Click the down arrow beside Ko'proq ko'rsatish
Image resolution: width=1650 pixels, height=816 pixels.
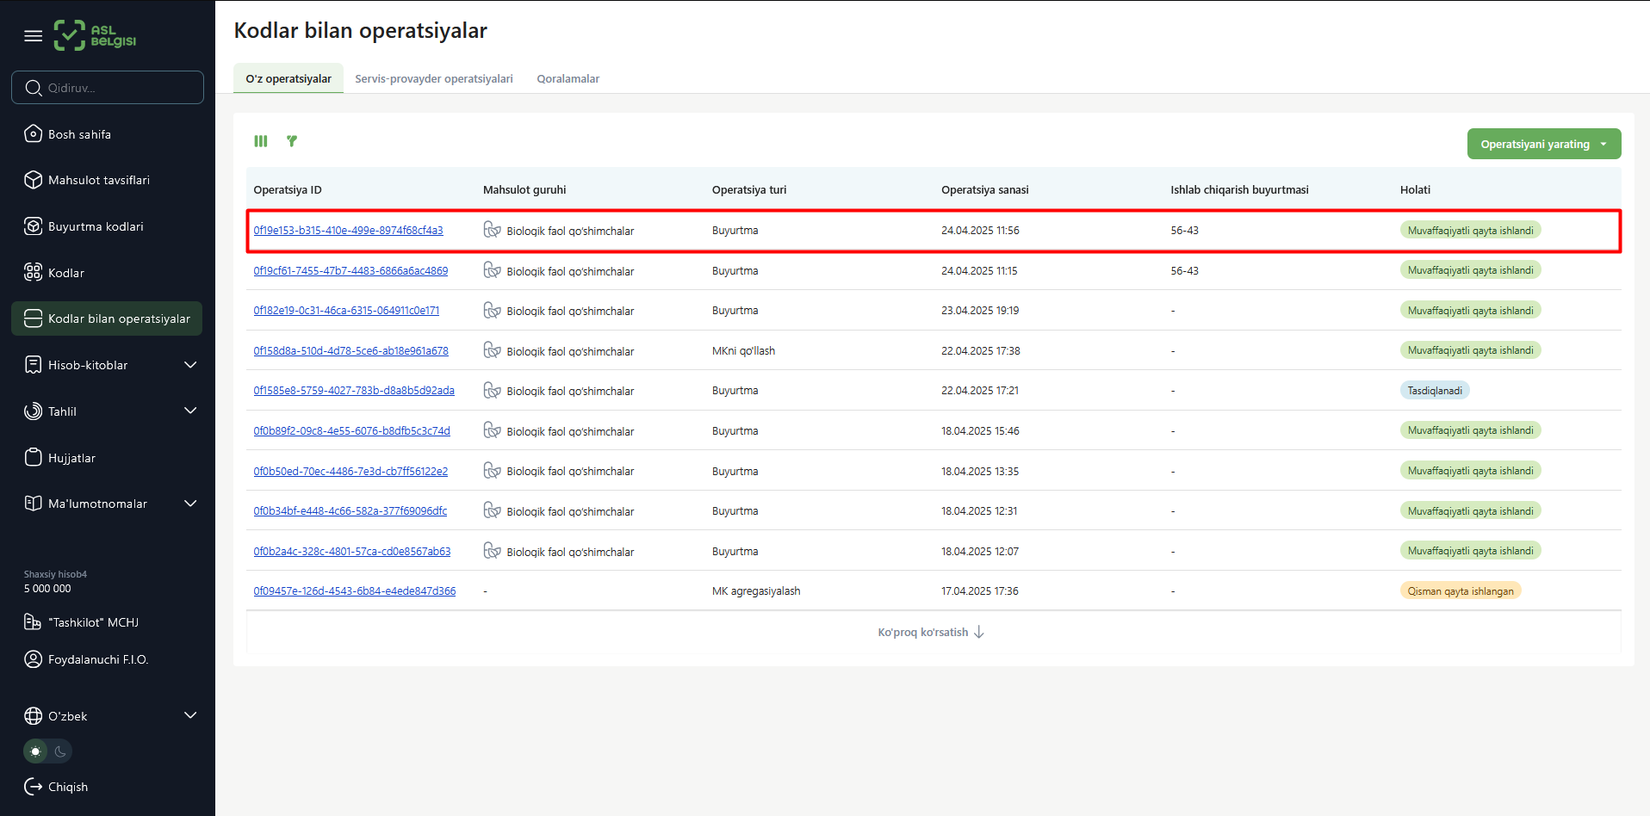click(x=979, y=633)
